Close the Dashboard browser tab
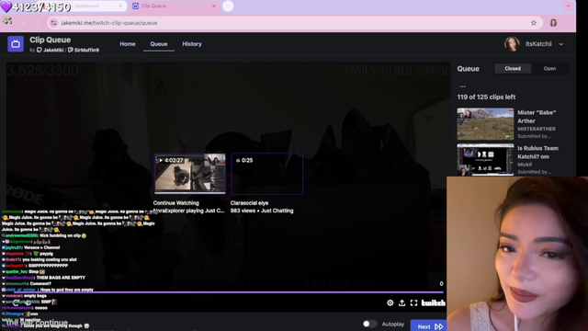 click(x=120, y=6)
